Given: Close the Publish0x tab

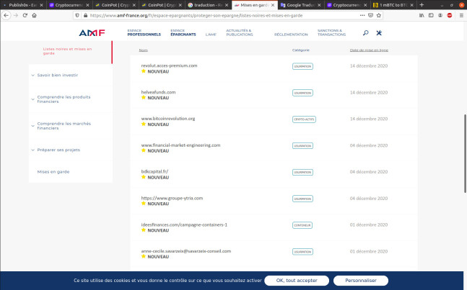Looking at the screenshot, I should [x=41, y=5].
